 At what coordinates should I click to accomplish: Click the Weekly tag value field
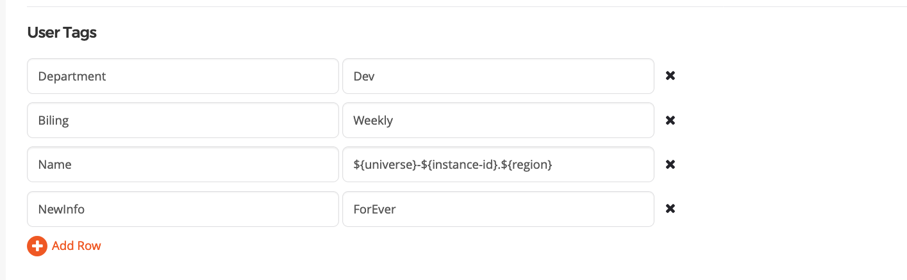(498, 120)
